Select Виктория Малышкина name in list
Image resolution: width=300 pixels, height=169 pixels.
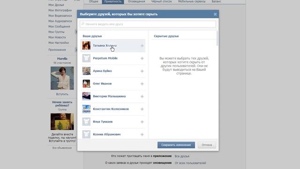(x=109, y=96)
